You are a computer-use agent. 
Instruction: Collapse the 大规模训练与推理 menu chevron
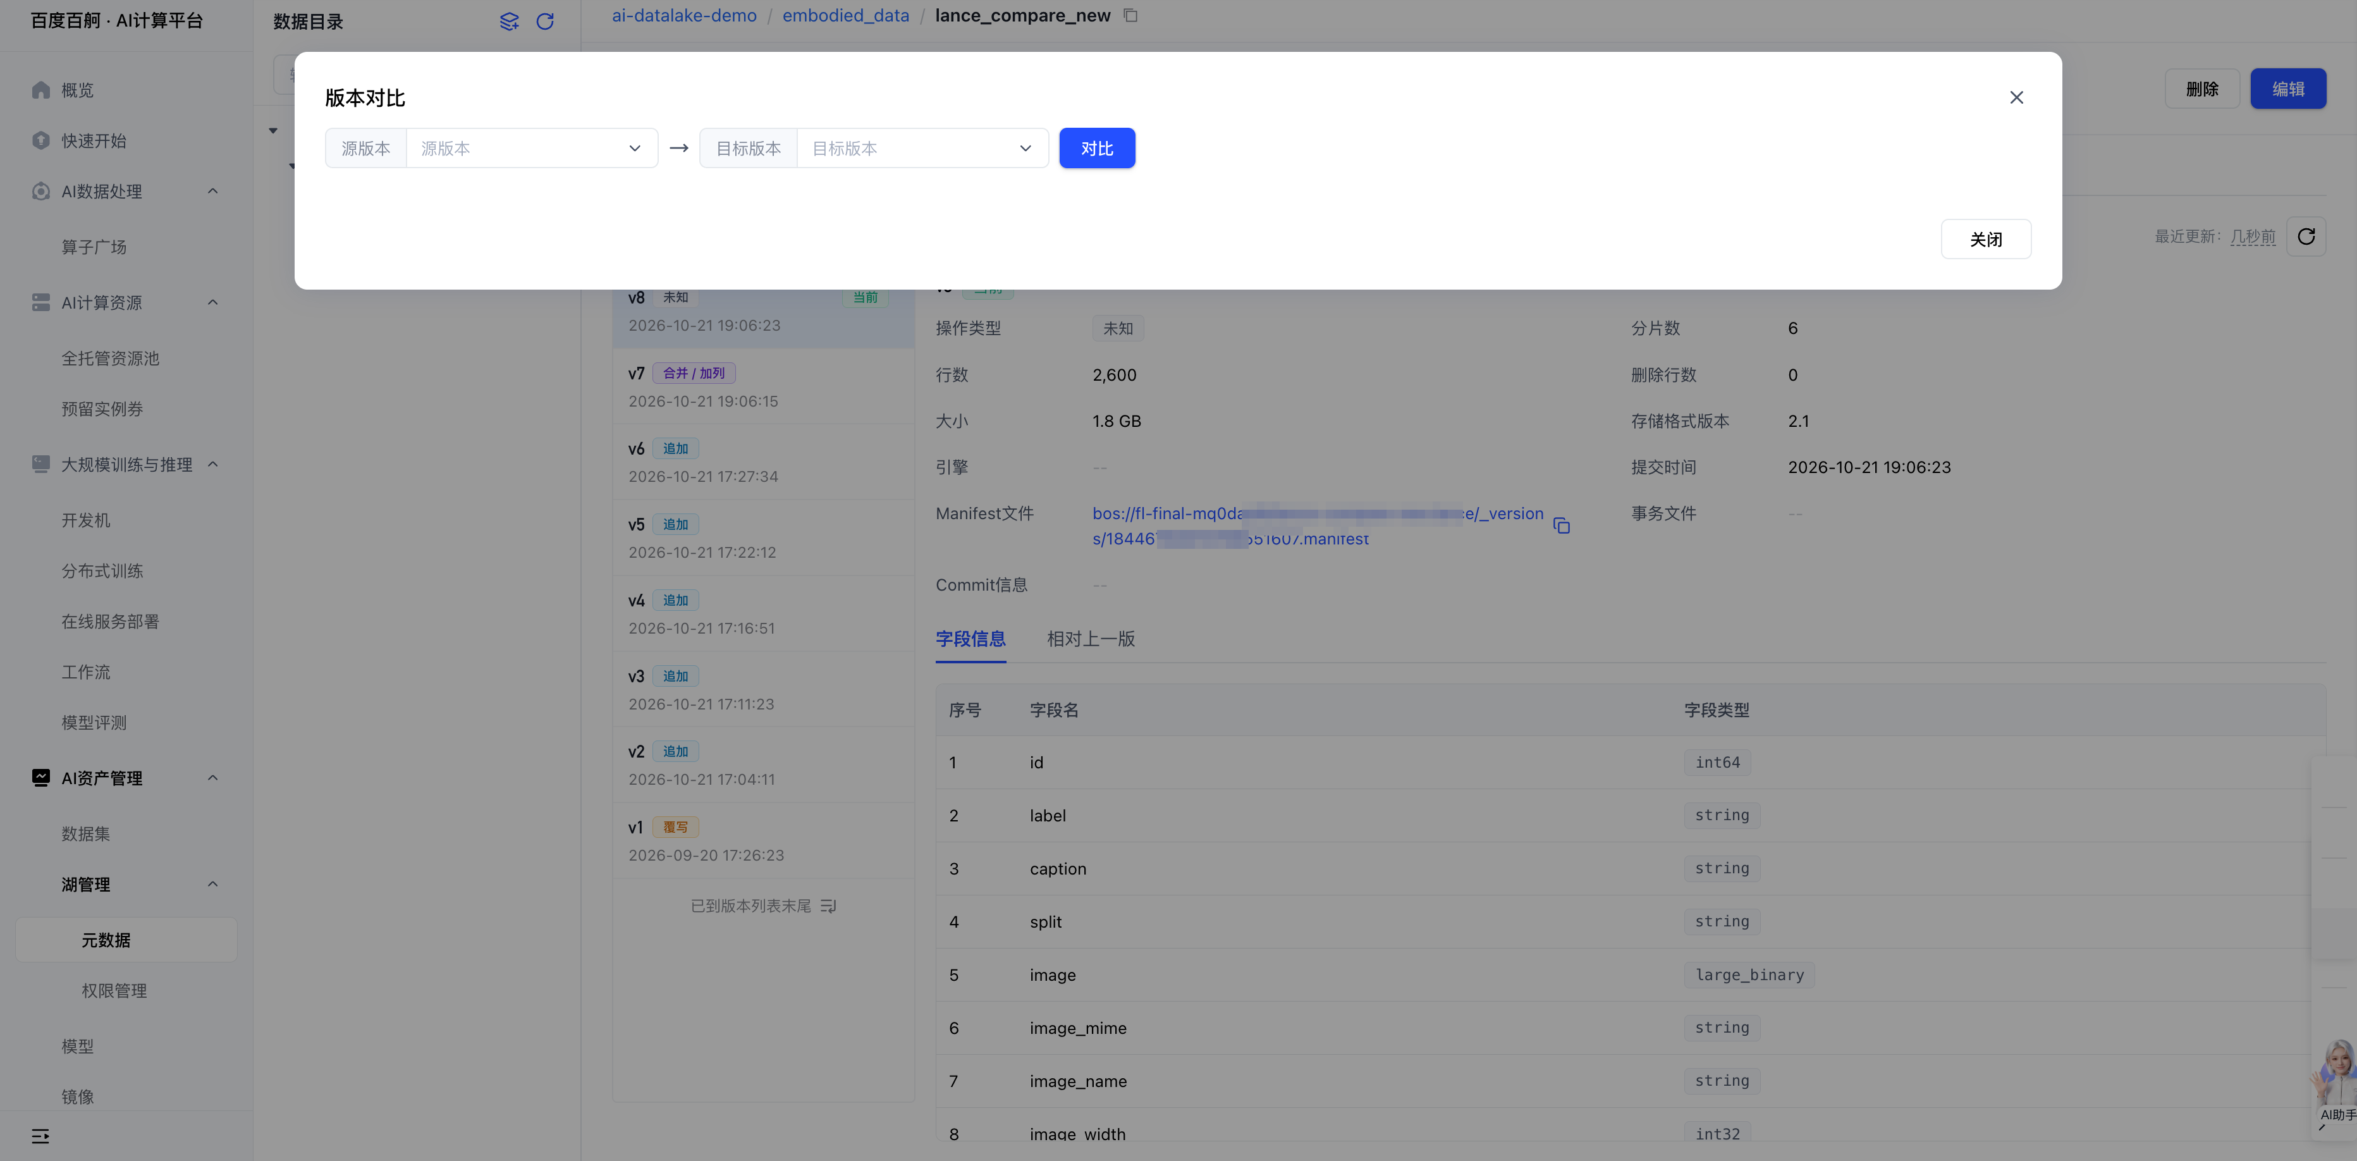[x=213, y=464]
